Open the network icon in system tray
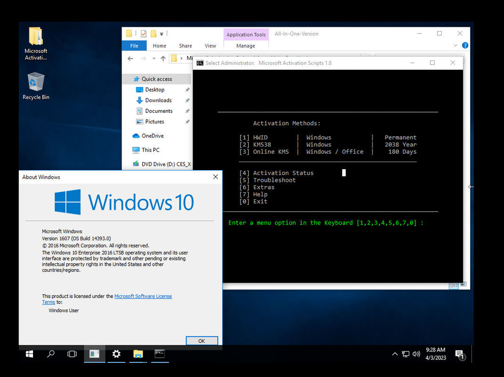Image resolution: width=504 pixels, height=377 pixels. point(405,354)
